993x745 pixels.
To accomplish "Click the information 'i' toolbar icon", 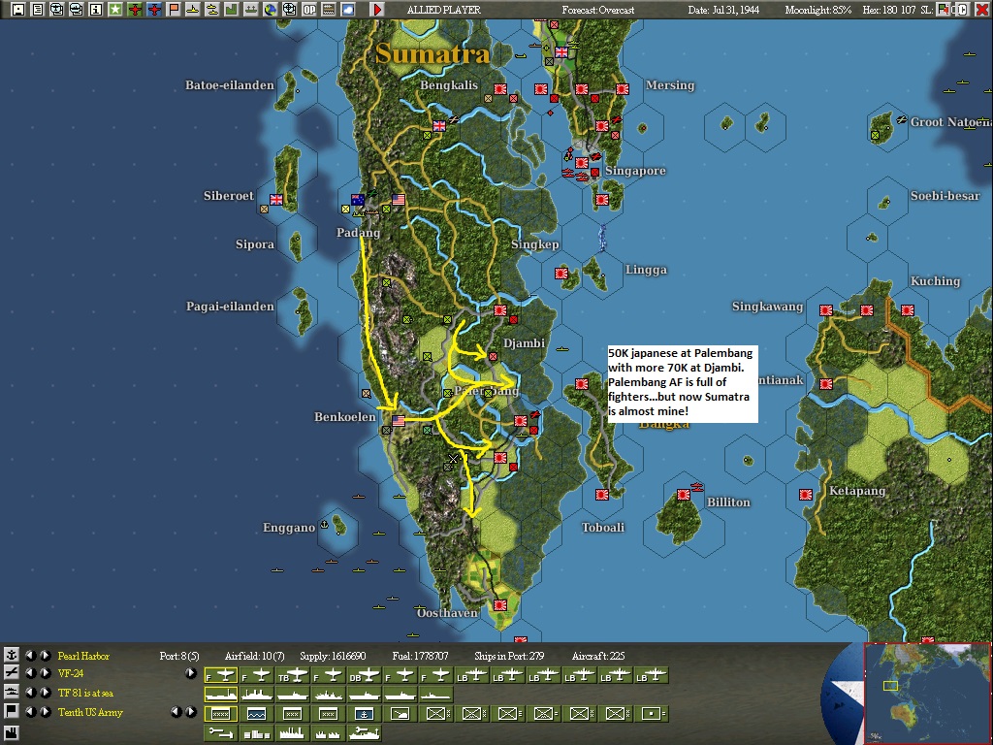I will 96,10.
